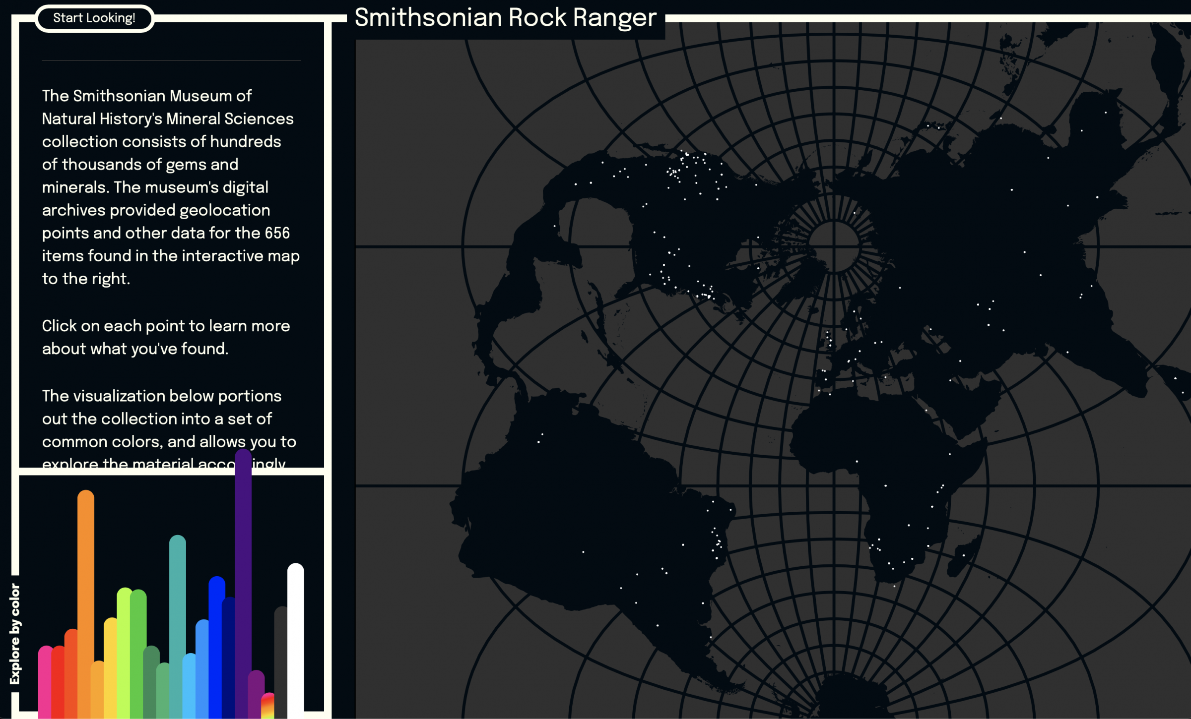Click a mineral point in southern Africa
The image size is (1191, 719).
(x=904, y=562)
